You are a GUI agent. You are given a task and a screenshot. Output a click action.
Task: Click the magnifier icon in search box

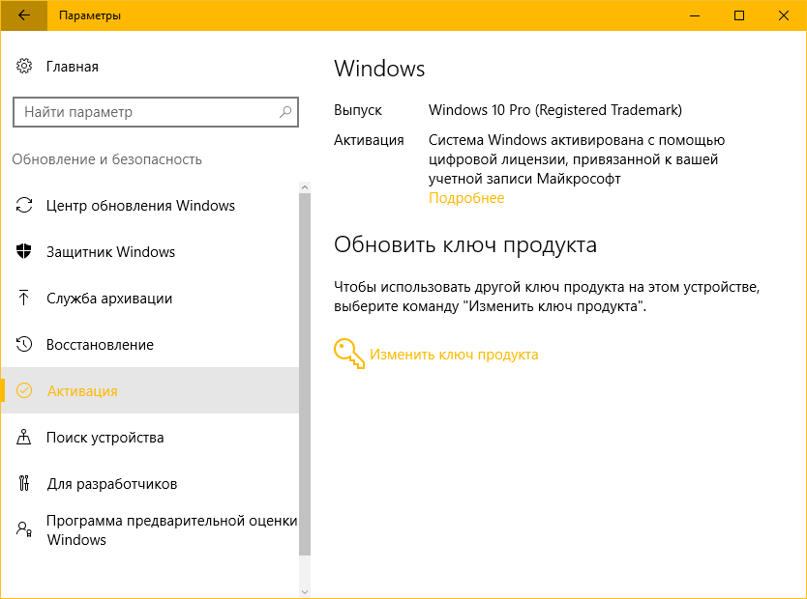click(x=285, y=112)
